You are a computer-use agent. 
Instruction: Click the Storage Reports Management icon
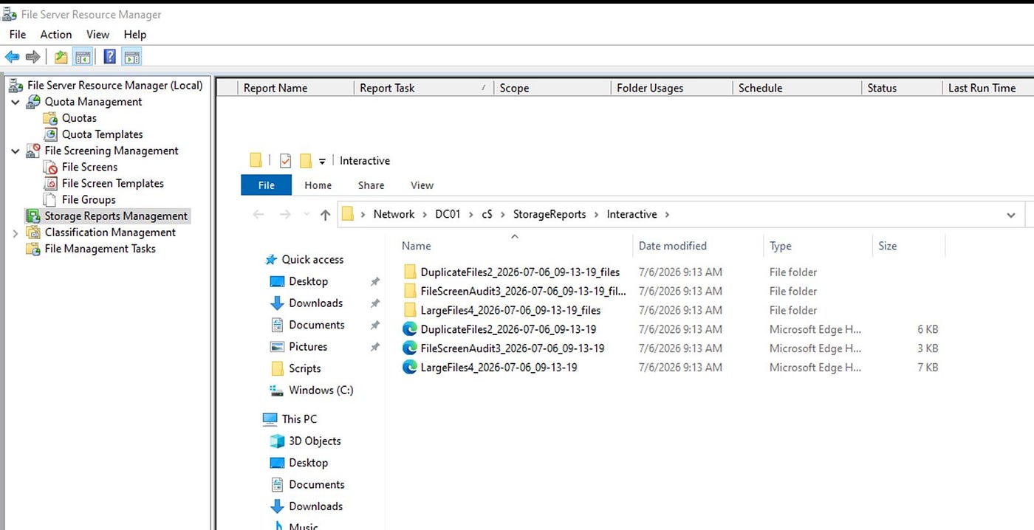point(33,216)
